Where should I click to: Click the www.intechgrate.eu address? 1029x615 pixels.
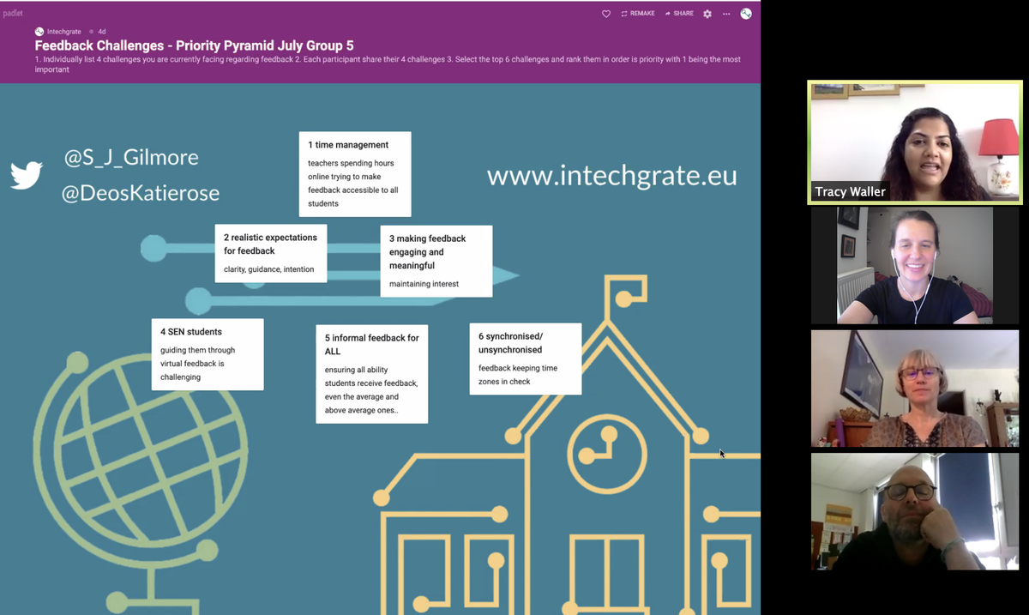point(612,176)
